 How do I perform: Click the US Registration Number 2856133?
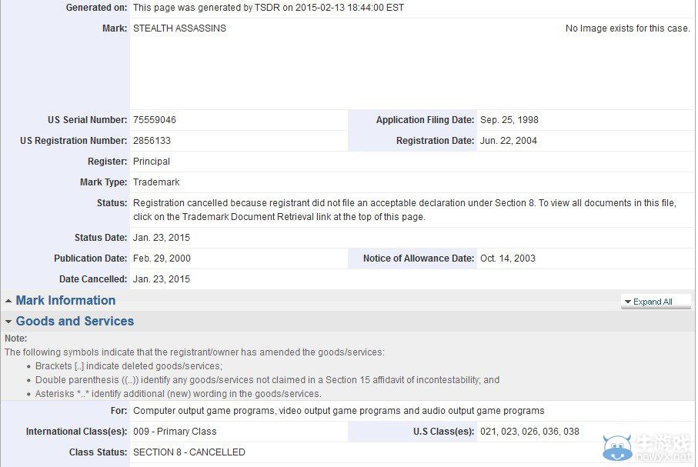pyautogui.click(x=152, y=141)
